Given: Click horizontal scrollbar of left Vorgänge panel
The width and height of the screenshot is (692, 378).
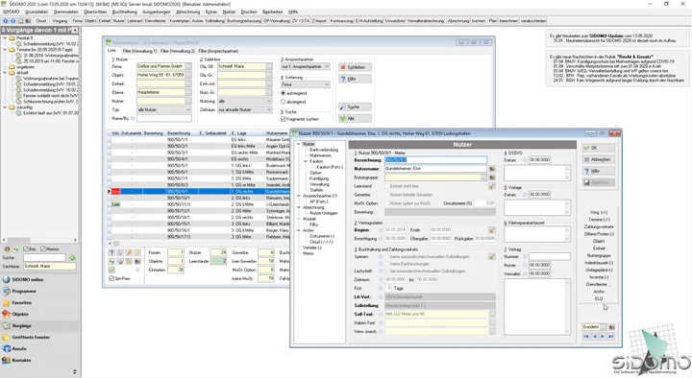Looking at the screenshot, I should click(x=39, y=240).
